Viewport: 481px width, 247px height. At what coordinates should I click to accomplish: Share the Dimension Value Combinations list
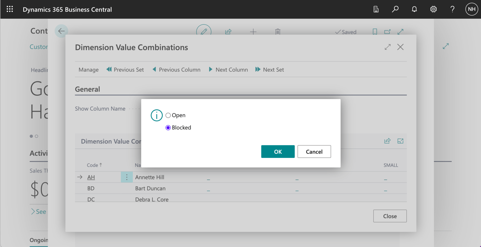click(387, 141)
